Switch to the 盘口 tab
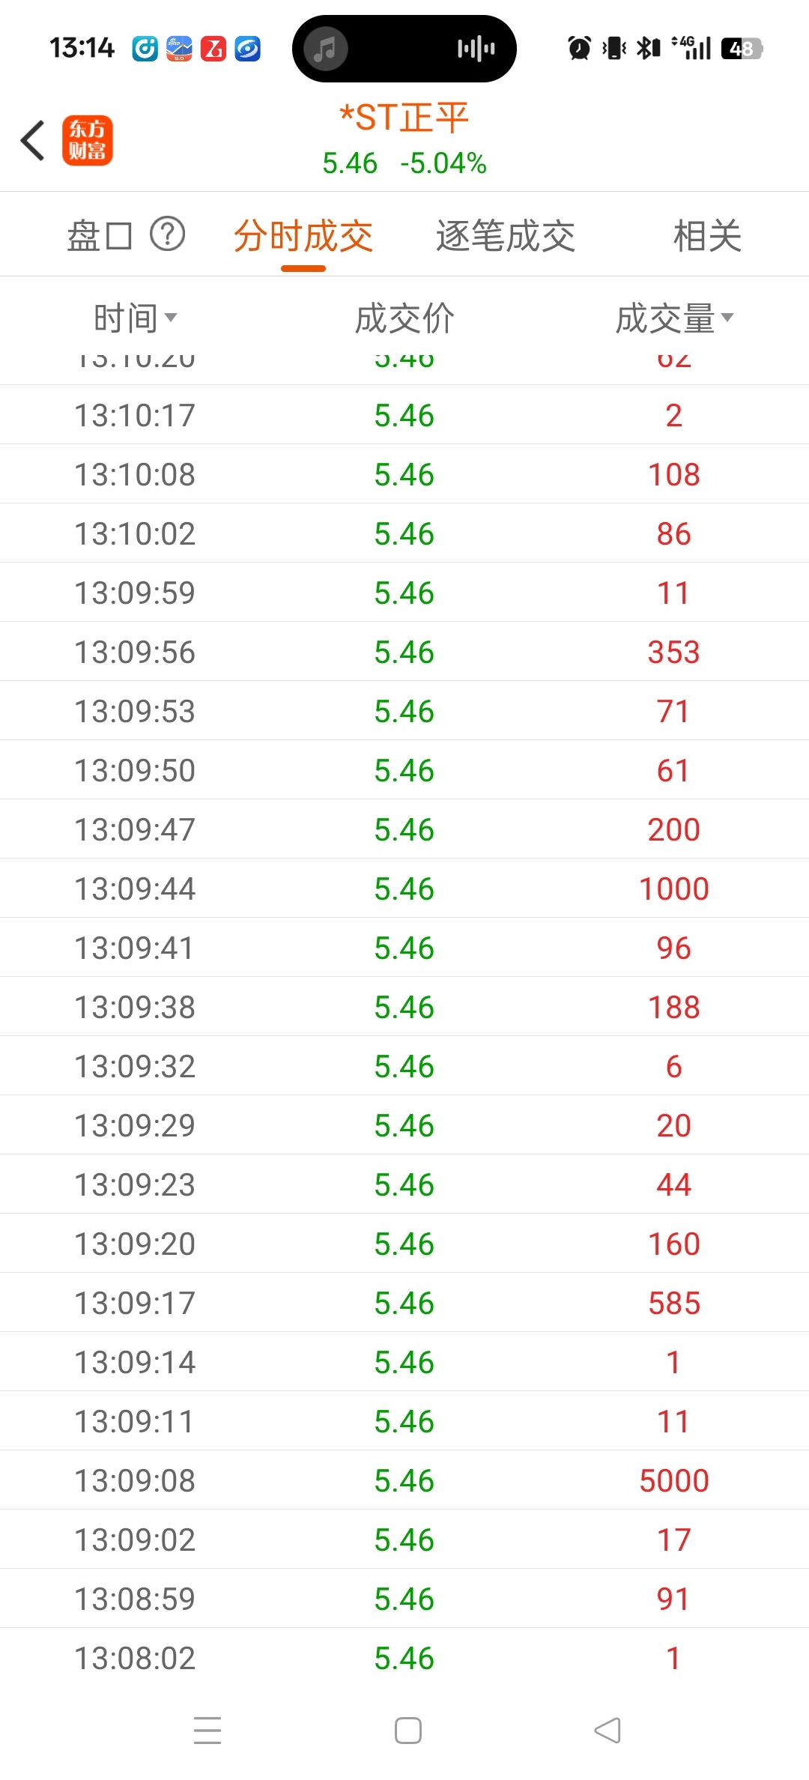This screenshot has width=809, height=1780. pyautogui.click(x=100, y=235)
